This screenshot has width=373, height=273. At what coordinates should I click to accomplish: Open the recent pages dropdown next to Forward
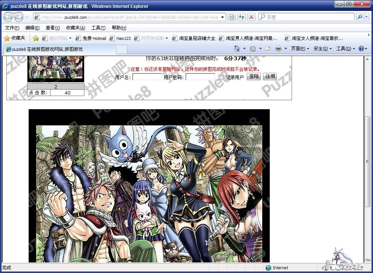pyautogui.click(x=27, y=17)
